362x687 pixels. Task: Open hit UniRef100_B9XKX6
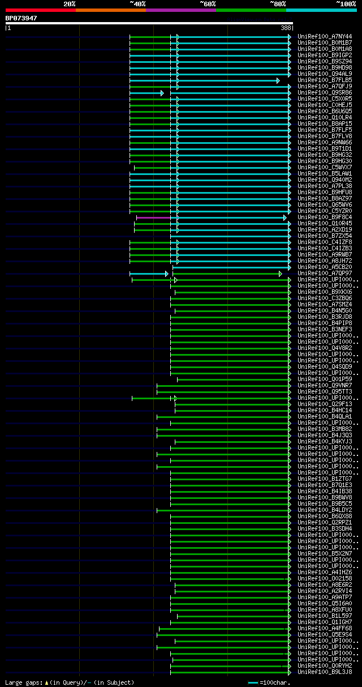point(325,292)
